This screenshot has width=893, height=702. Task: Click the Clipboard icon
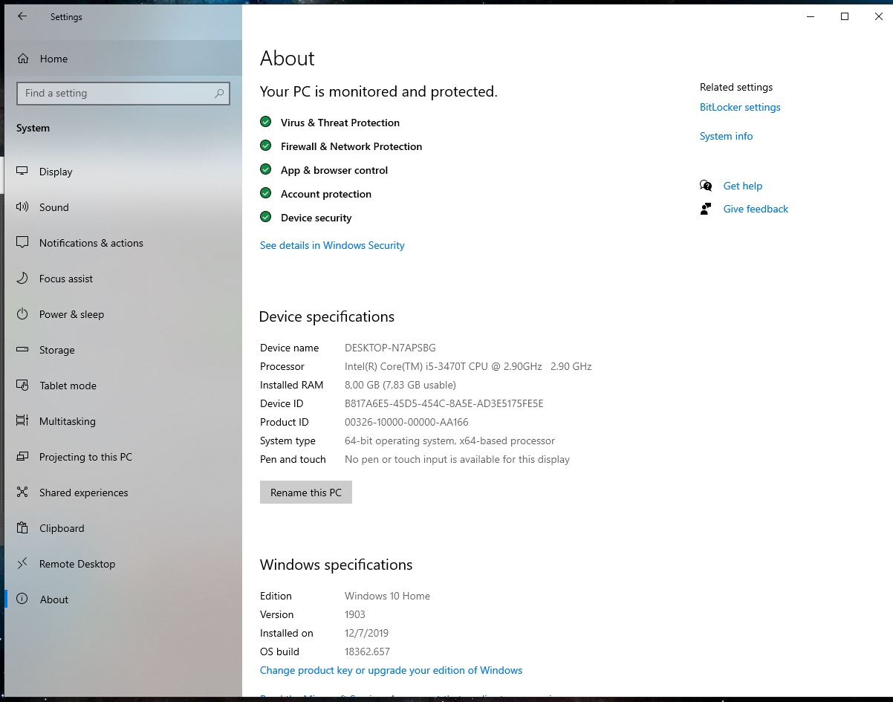tap(22, 528)
